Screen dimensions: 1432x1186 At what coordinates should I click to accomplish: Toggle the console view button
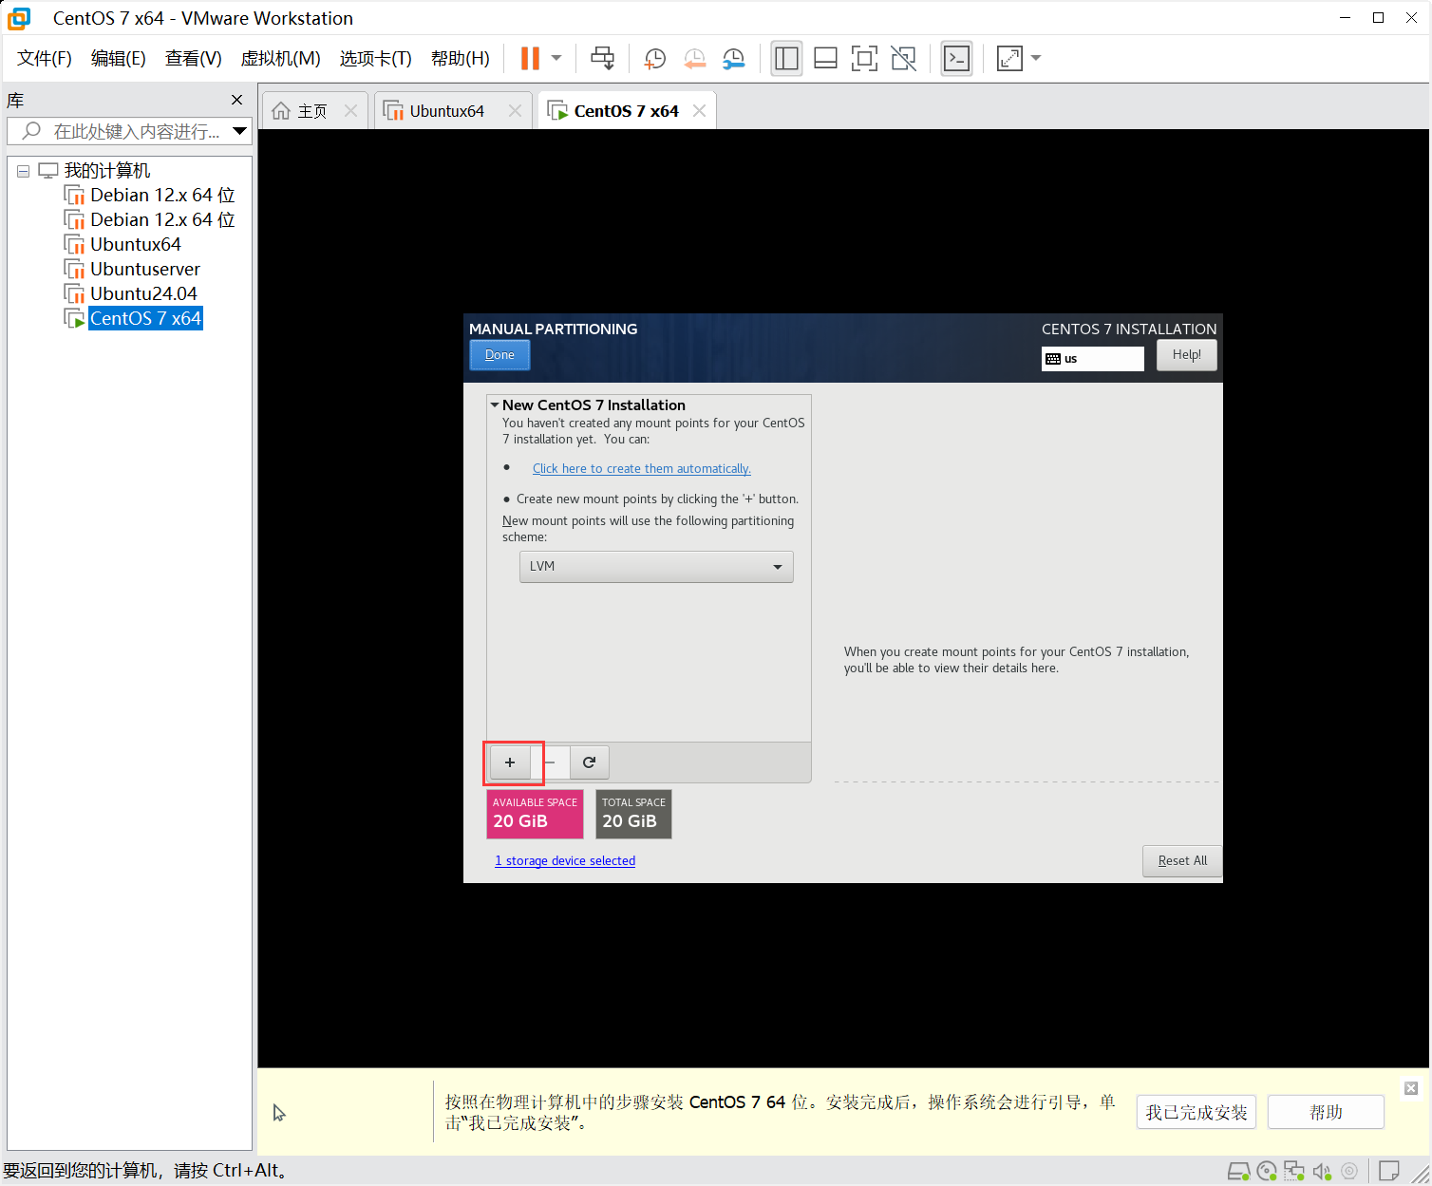pyautogui.click(x=956, y=58)
